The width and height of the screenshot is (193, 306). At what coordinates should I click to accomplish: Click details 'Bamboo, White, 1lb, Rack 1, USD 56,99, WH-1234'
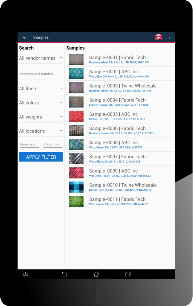119,63
